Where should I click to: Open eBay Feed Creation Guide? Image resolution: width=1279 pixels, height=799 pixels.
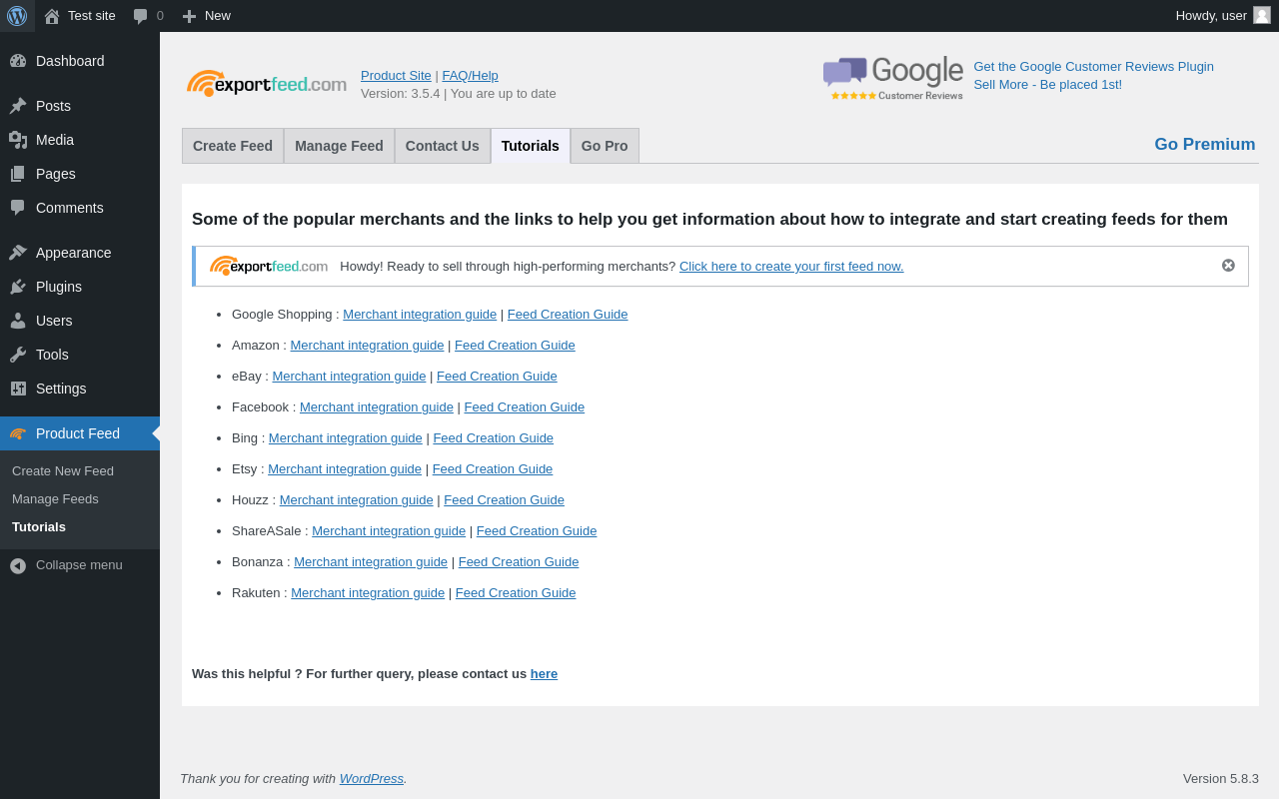[497, 377]
